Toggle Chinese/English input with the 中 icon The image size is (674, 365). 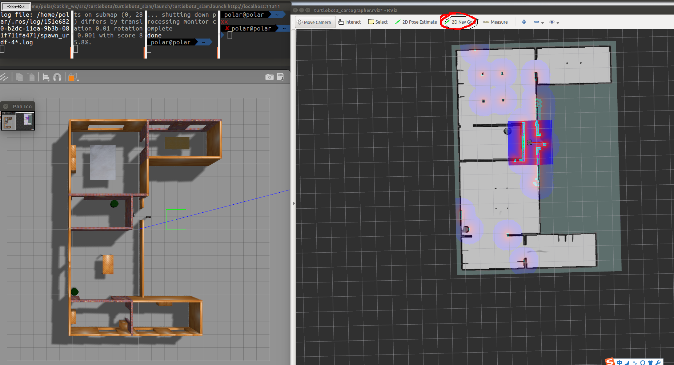click(619, 362)
